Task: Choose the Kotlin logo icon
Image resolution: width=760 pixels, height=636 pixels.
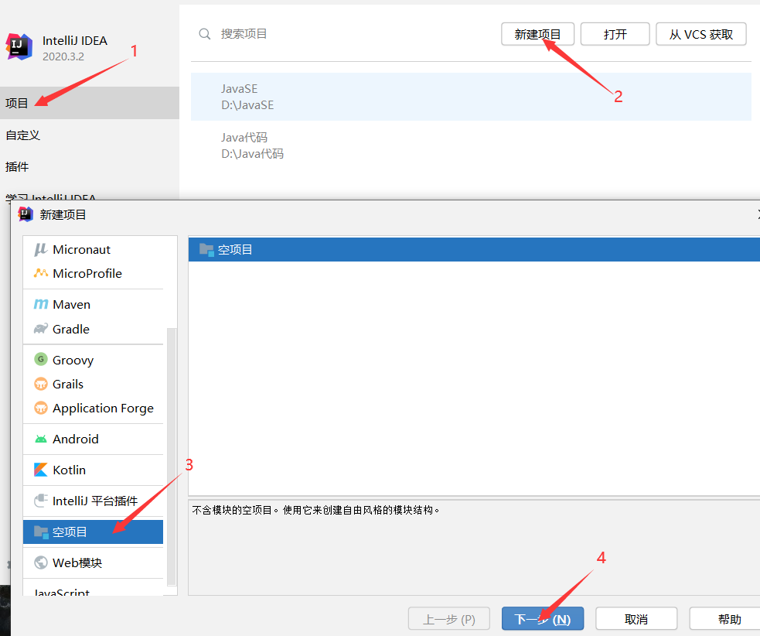Action: point(41,470)
